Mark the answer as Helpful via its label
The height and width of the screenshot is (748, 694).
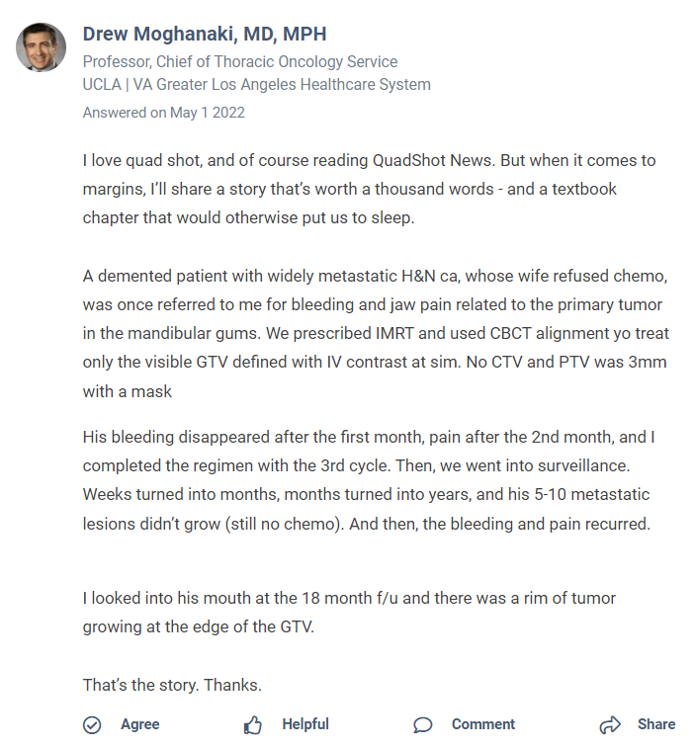click(x=304, y=724)
